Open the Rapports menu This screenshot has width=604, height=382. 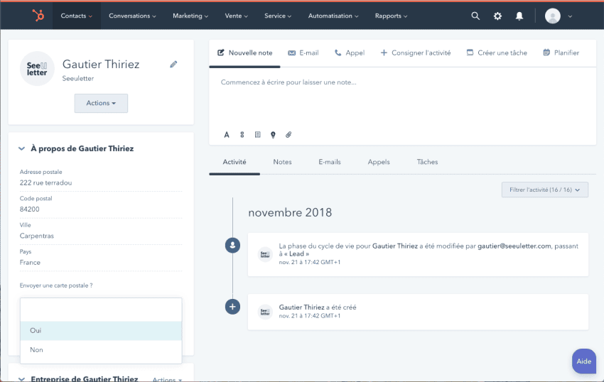(x=391, y=16)
